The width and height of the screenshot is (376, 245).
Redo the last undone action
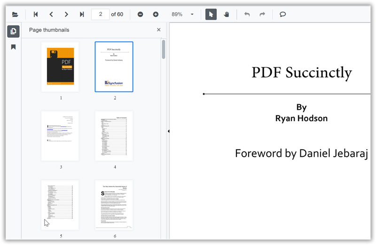click(x=262, y=15)
